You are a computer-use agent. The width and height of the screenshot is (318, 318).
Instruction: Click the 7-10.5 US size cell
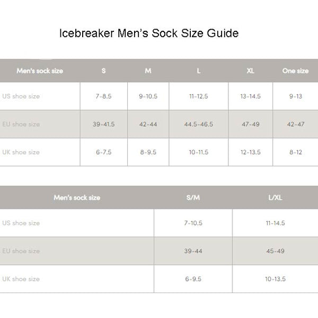(193, 223)
